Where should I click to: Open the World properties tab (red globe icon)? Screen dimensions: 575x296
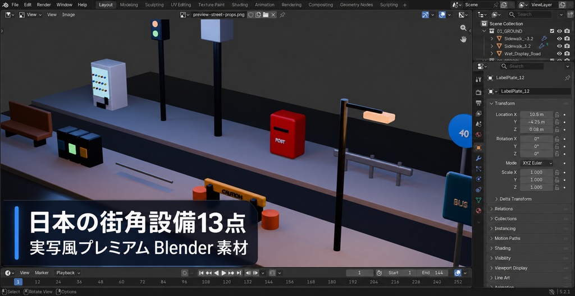[478, 135]
